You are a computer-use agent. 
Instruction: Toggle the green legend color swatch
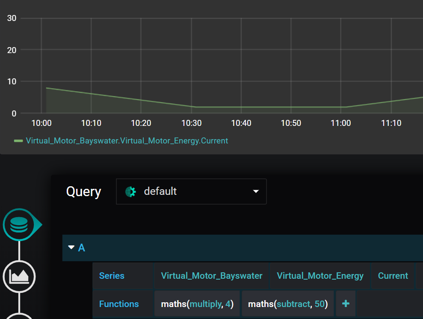(x=18, y=141)
